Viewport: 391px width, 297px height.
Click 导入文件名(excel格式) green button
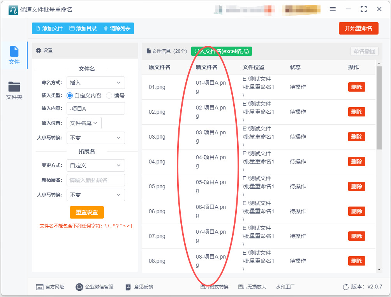point(222,51)
